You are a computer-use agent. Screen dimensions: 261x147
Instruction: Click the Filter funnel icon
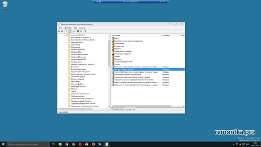click(85, 31)
